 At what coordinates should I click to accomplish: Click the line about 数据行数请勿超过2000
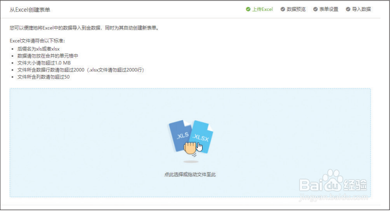pos(81,70)
